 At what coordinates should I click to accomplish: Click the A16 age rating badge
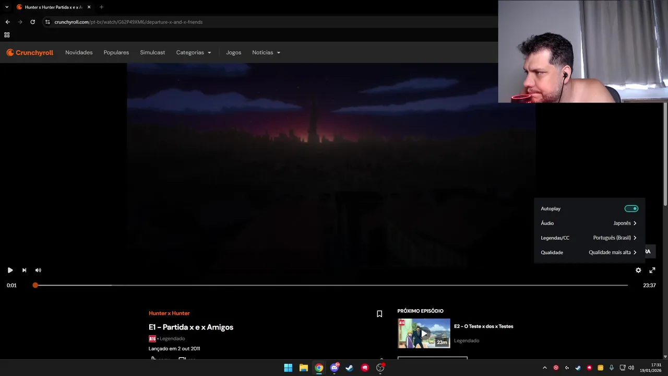tap(152, 338)
